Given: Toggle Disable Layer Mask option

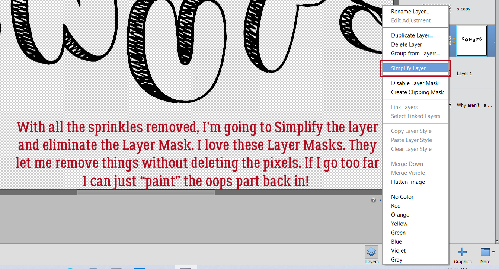Looking at the screenshot, I should tap(415, 83).
